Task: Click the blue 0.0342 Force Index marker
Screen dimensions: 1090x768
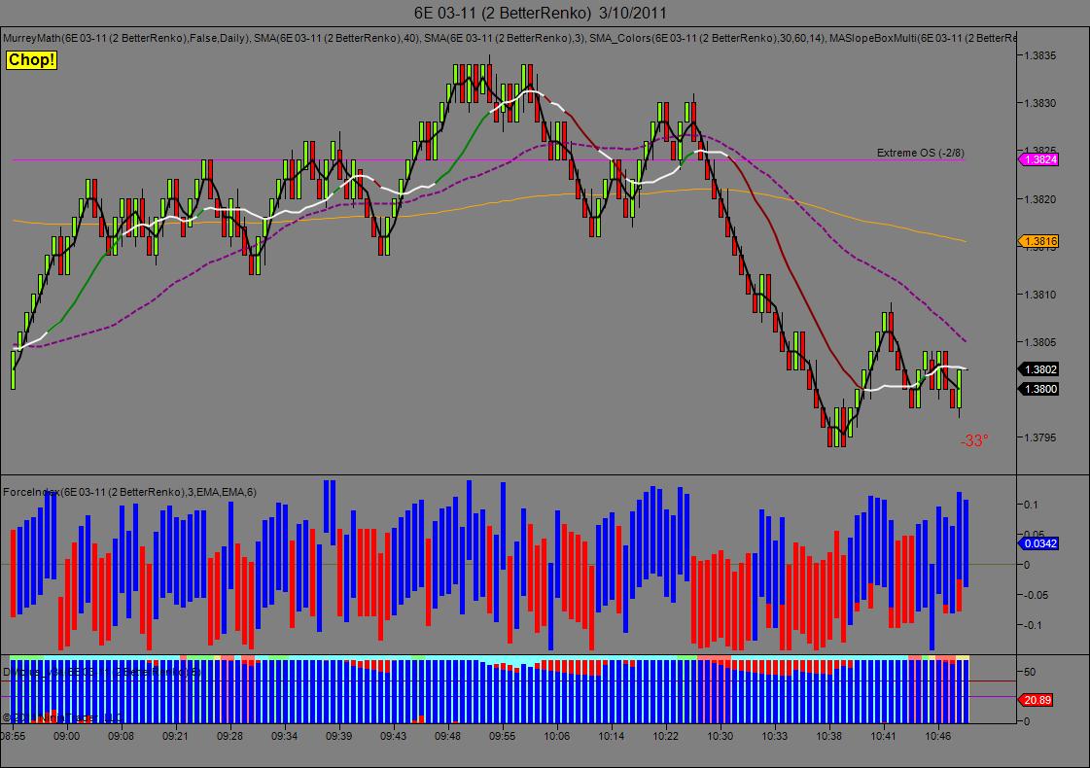Action: 1038,543
